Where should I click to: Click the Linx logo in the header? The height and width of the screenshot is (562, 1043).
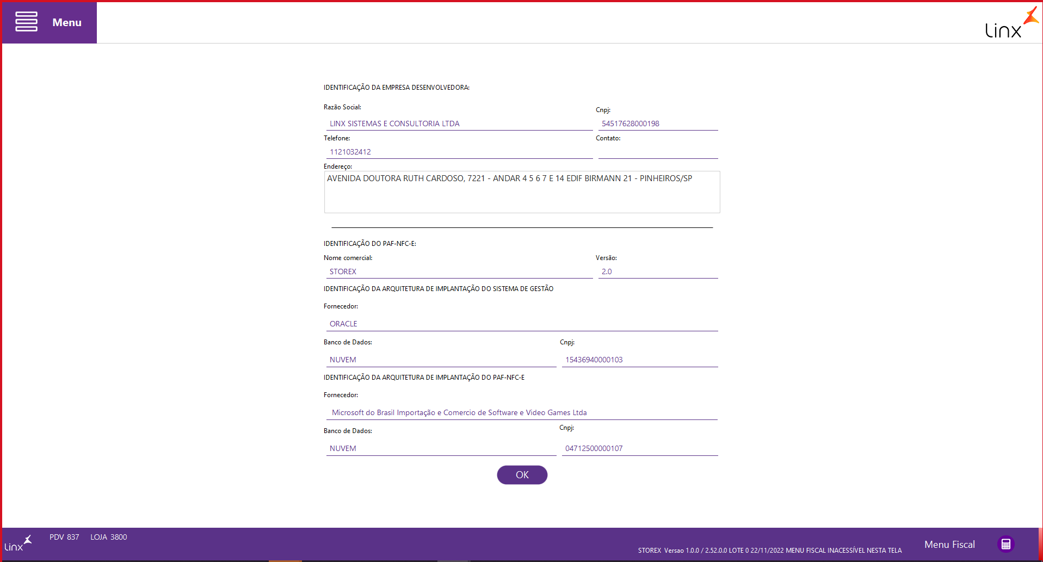(1011, 23)
